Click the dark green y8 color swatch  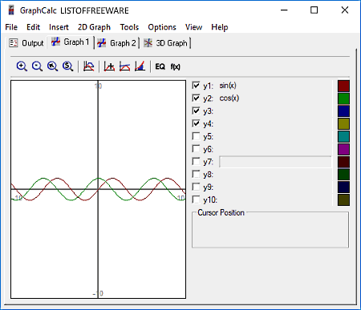tap(343, 175)
